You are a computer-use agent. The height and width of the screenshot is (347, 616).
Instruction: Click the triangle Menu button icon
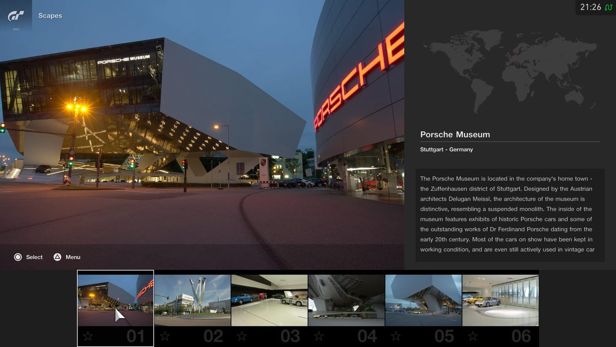[x=57, y=257]
